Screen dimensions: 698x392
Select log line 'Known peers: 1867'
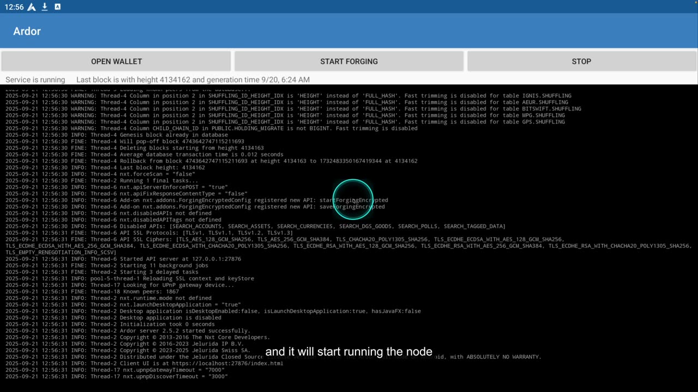92,292
